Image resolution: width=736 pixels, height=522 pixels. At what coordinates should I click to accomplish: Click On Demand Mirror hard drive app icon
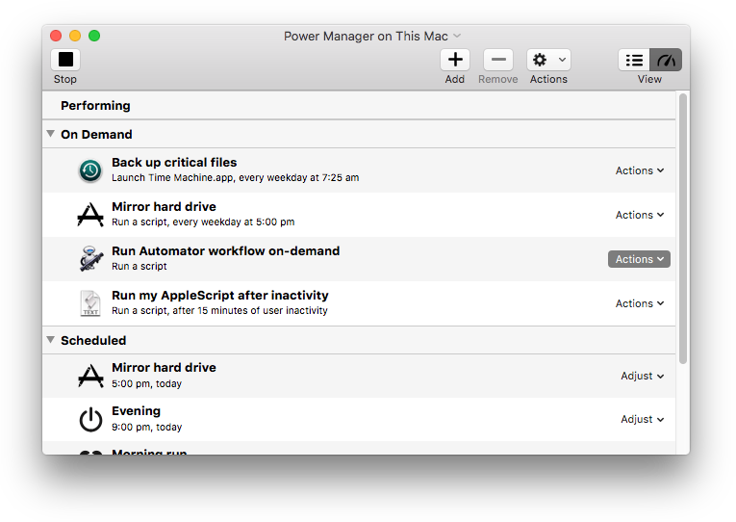(90, 215)
